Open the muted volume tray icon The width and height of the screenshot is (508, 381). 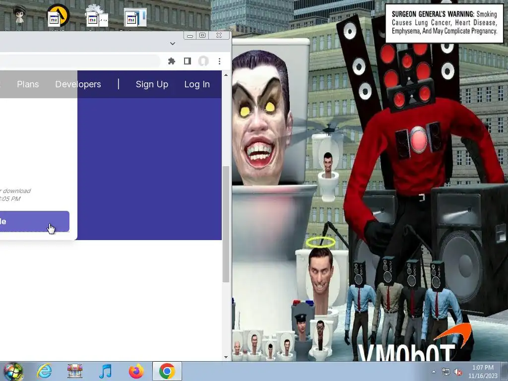pos(458,372)
